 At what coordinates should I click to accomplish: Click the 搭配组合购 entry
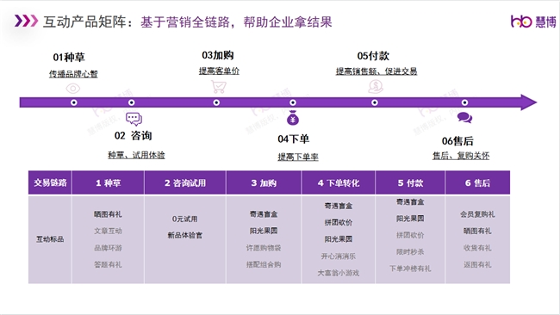[x=264, y=264]
